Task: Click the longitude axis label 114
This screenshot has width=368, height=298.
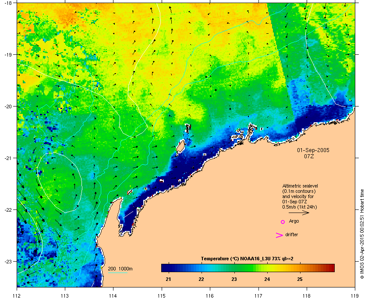Action: click(113, 295)
